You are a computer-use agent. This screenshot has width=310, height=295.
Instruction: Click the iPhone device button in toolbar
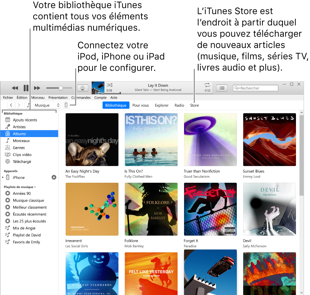pyautogui.click(x=66, y=105)
